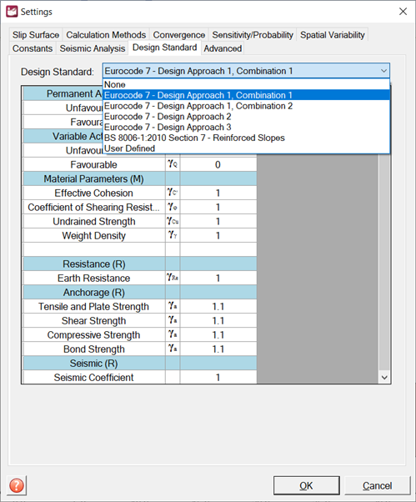Click the Weight Density label

click(93, 236)
